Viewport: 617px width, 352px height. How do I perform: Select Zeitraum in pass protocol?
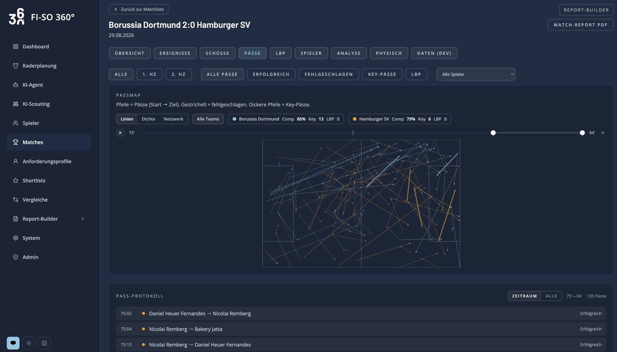pos(524,296)
